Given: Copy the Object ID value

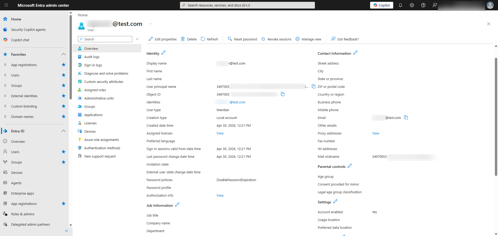Looking at the screenshot, I should point(283,94).
